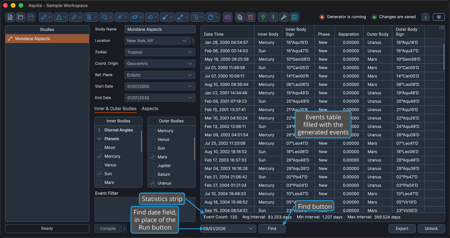Click the Find button
This screenshot has width=450, height=238.
(272, 229)
